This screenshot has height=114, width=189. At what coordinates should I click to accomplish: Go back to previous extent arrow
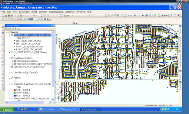click(128, 15)
